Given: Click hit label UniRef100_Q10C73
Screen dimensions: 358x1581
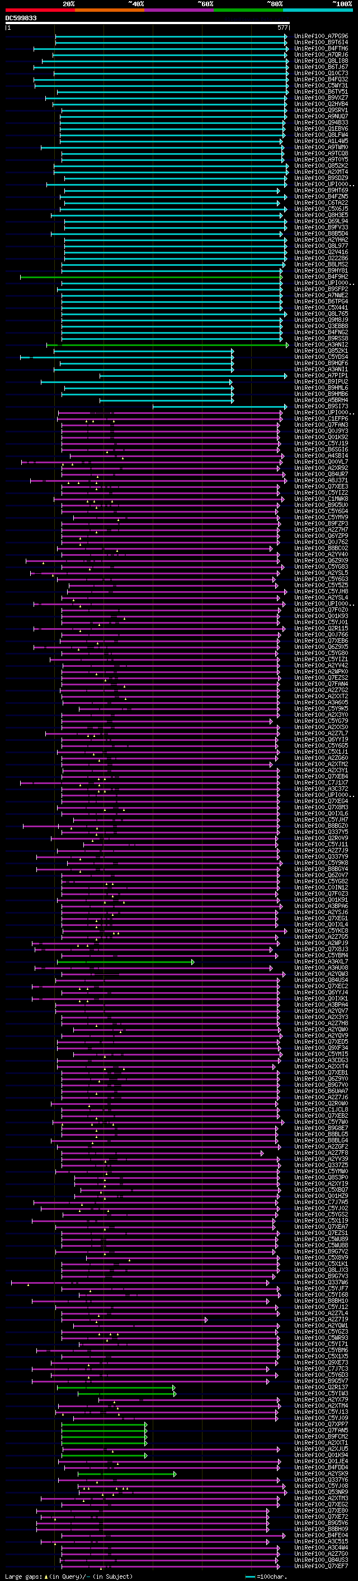Looking at the screenshot, I should pos(321,73).
